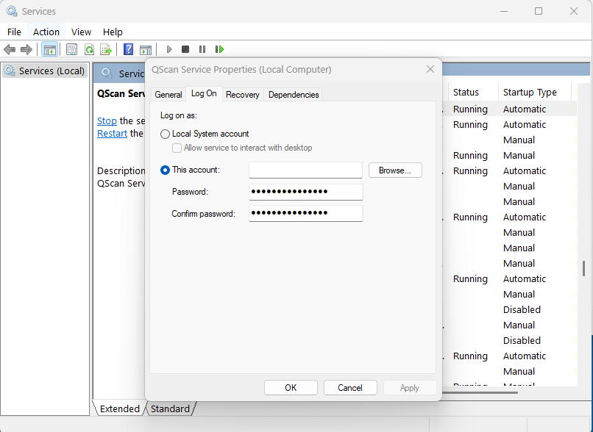Click the This account text field
Viewport: 593px width, 432px height.
[x=305, y=170]
